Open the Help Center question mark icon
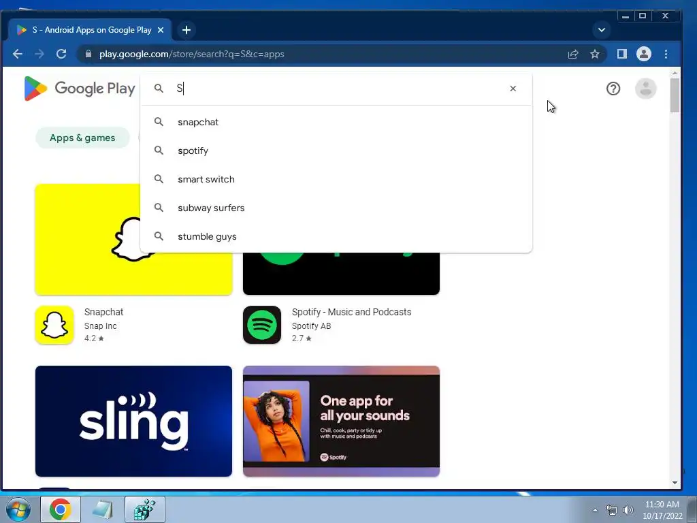 (x=613, y=89)
